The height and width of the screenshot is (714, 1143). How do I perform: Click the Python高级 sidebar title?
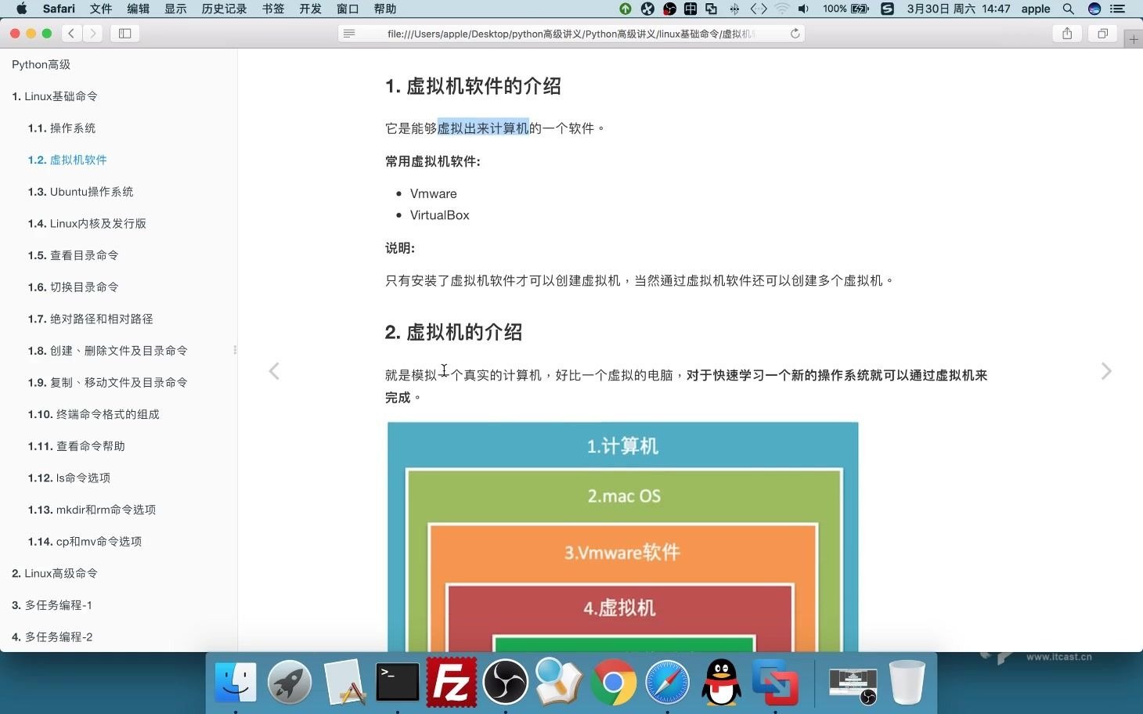41,65
